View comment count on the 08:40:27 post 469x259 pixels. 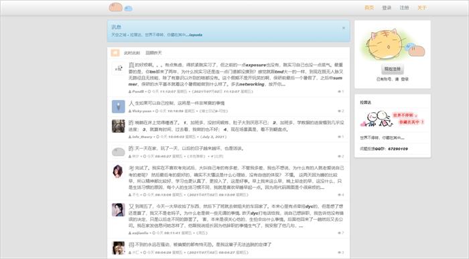[340, 156]
